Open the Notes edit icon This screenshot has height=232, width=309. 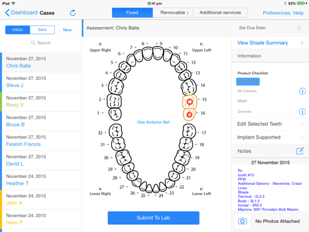pyautogui.click(x=300, y=151)
